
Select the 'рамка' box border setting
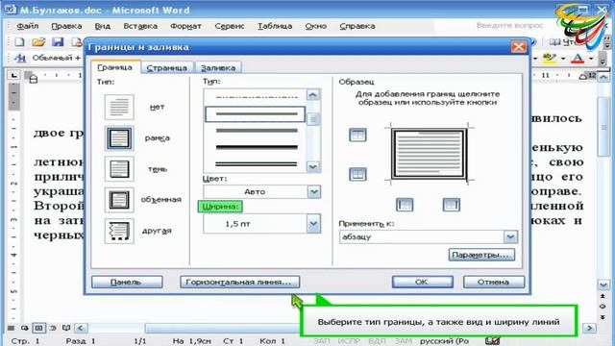119,138
